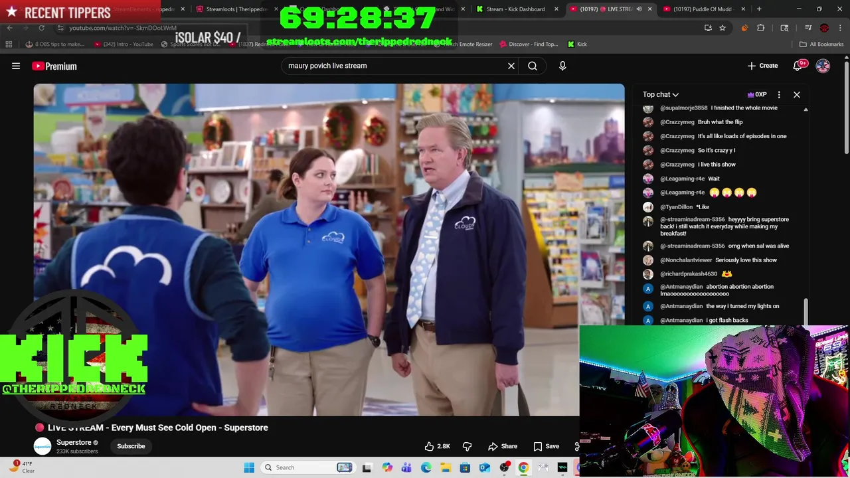The height and width of the screenshot is (478, 850).
Task: Click the Create button
Action: coord(762,66)
